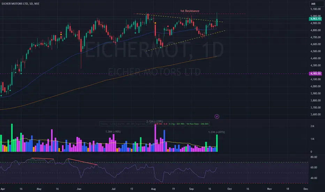The width and height of the screenshot is (325, 192).
Task: Click the 2M volume axis label
Action: pos(312,126)
